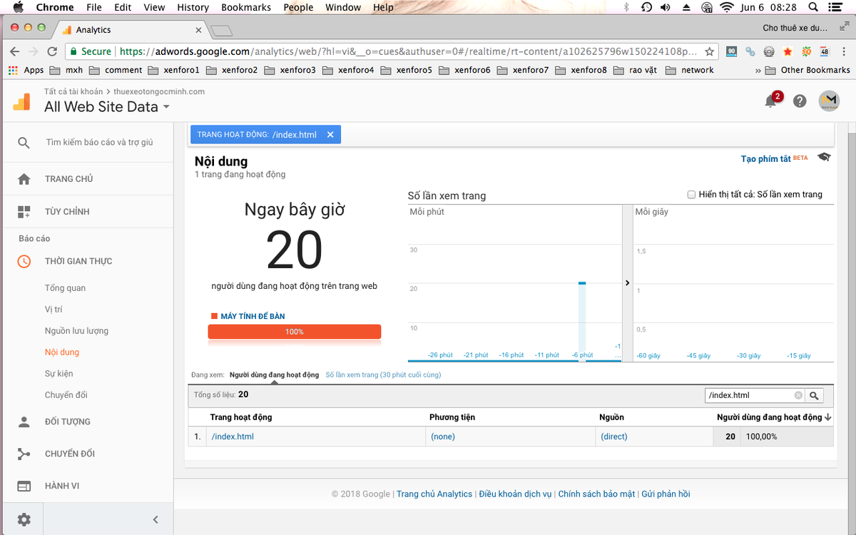Expand chart panel with the divider arrow
The width and height of the screenshot is (856, 535).
tap(628, 283)
